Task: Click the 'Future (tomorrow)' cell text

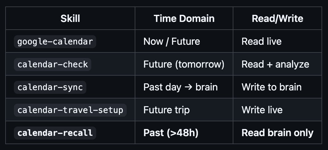Action: (184, 64)
